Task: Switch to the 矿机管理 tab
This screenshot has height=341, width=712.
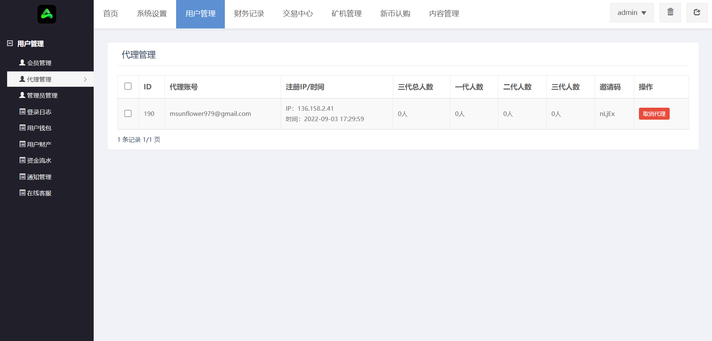Action: tap(347, 14)
